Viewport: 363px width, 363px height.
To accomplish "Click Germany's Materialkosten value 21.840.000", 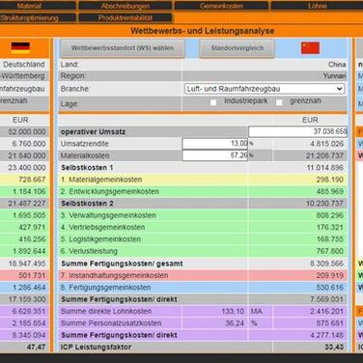I will tap(27, 155).
